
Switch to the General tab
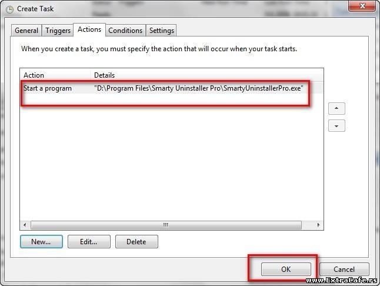26,31
